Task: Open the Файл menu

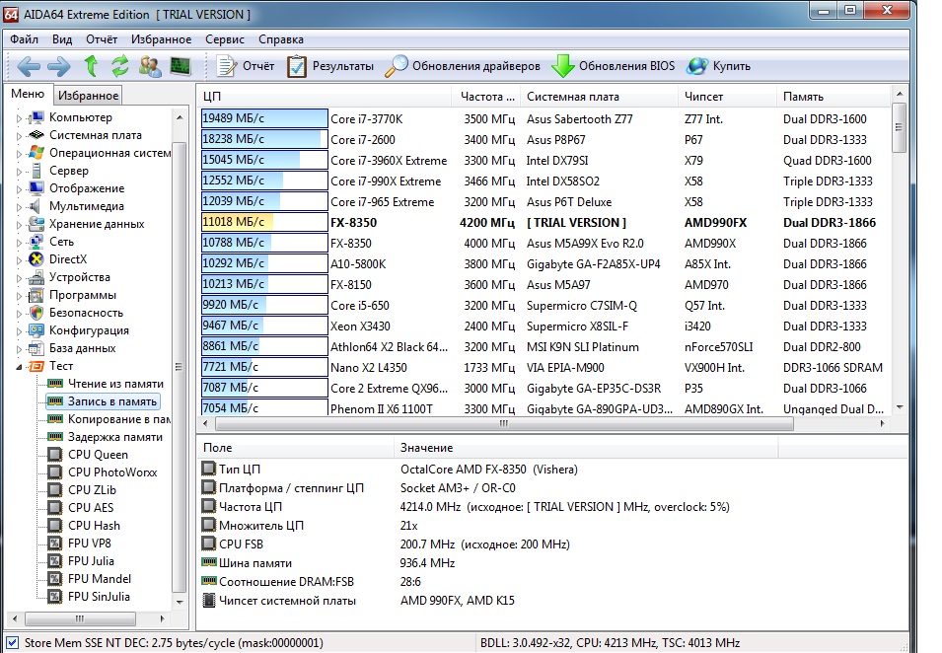Action: 24,39
